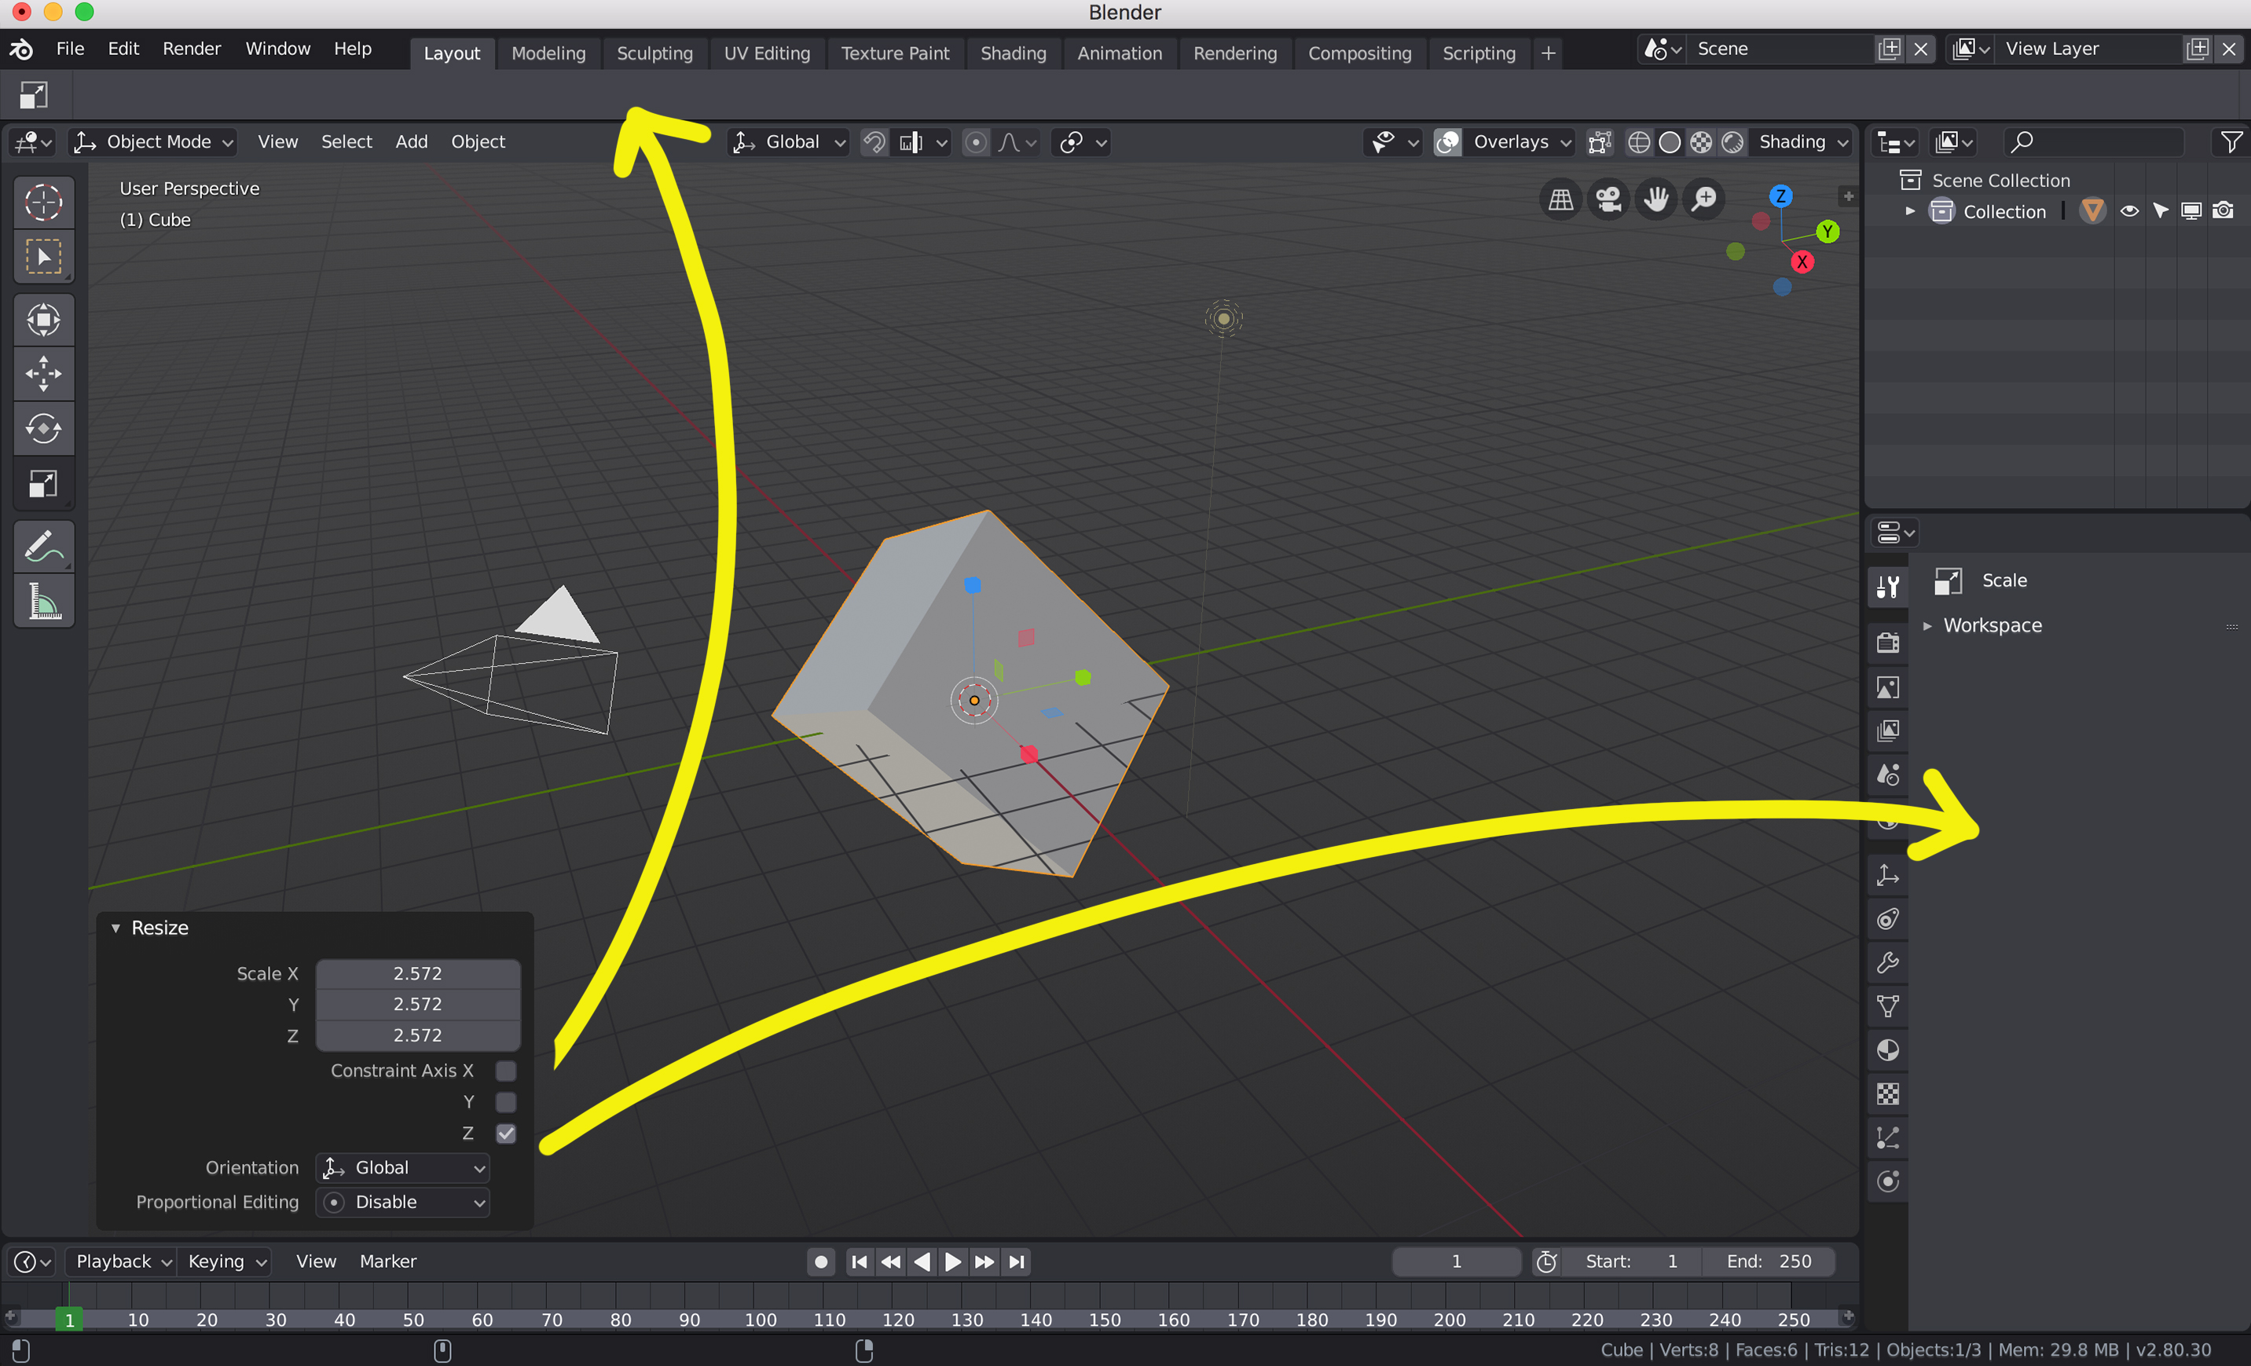Open the Object Mode dropdown
This screenshot has width=2251, height=1366.
[153, 141]
